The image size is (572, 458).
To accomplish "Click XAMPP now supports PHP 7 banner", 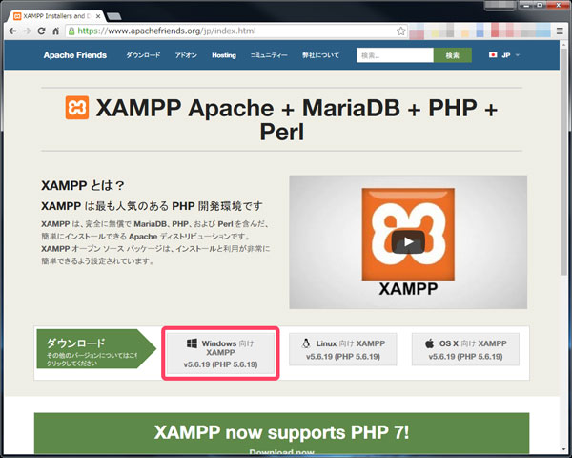I will (x=281, y=433).
